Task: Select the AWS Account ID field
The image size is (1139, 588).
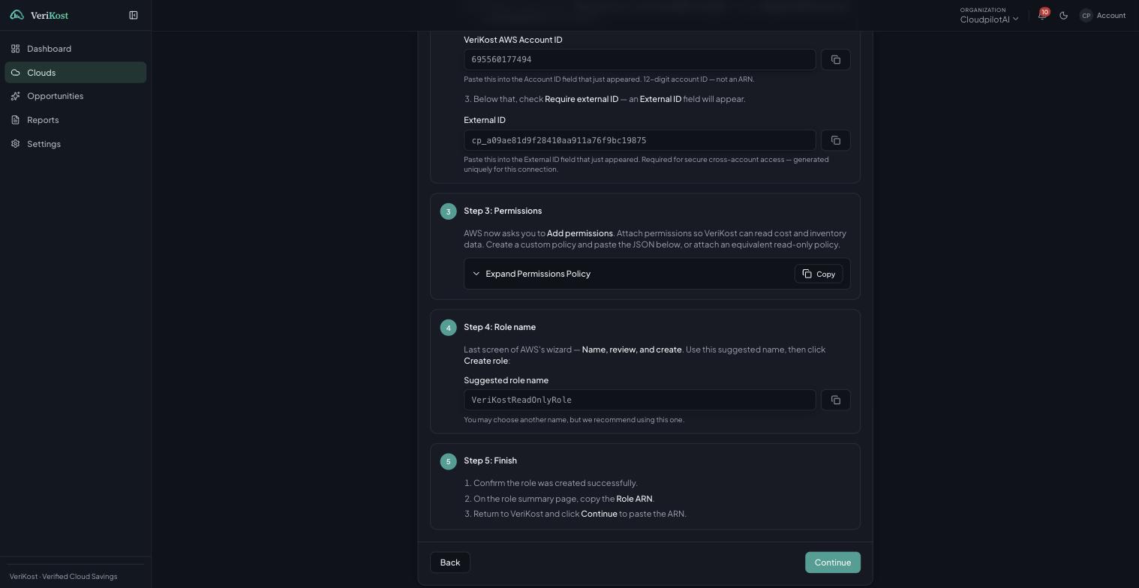Action: click(x=639, y=60)
